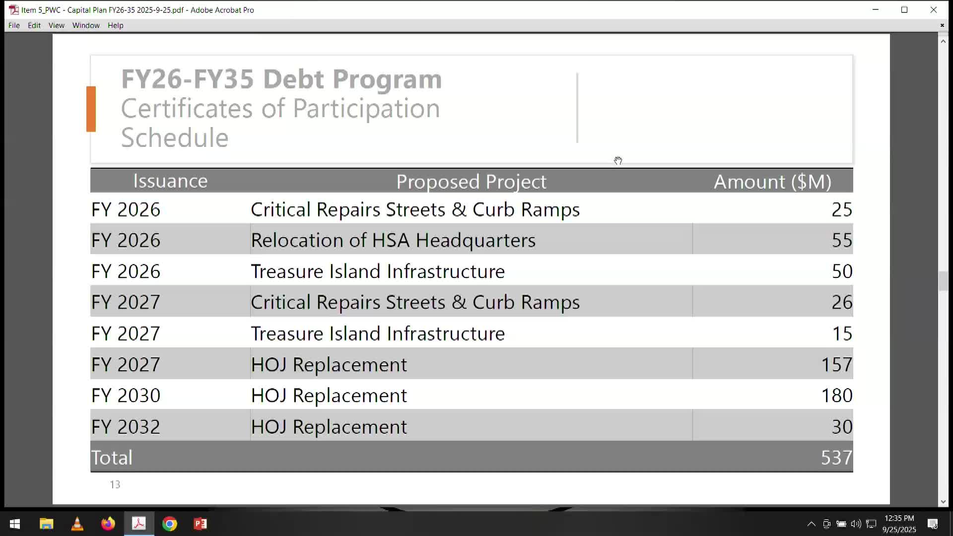Click the scrollbar up arrow
This screenshot has width=953, height=536.
pos(943,42)
